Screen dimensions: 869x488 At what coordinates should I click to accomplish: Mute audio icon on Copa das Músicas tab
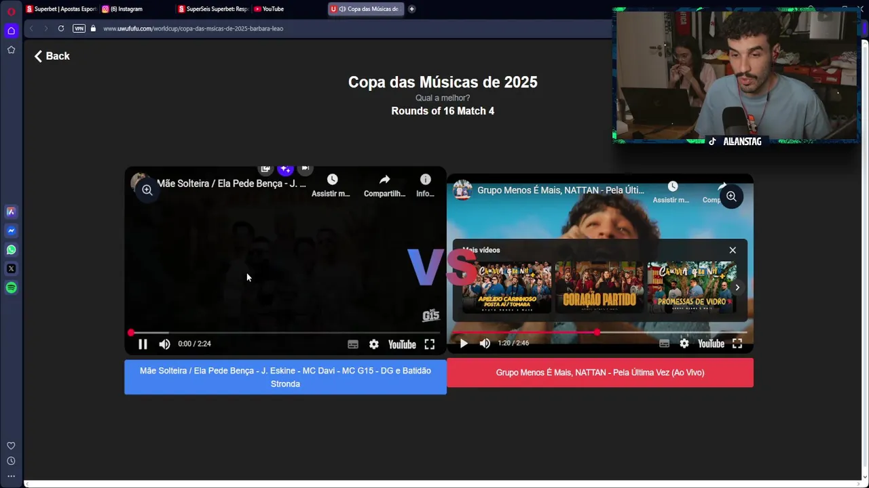342,9
